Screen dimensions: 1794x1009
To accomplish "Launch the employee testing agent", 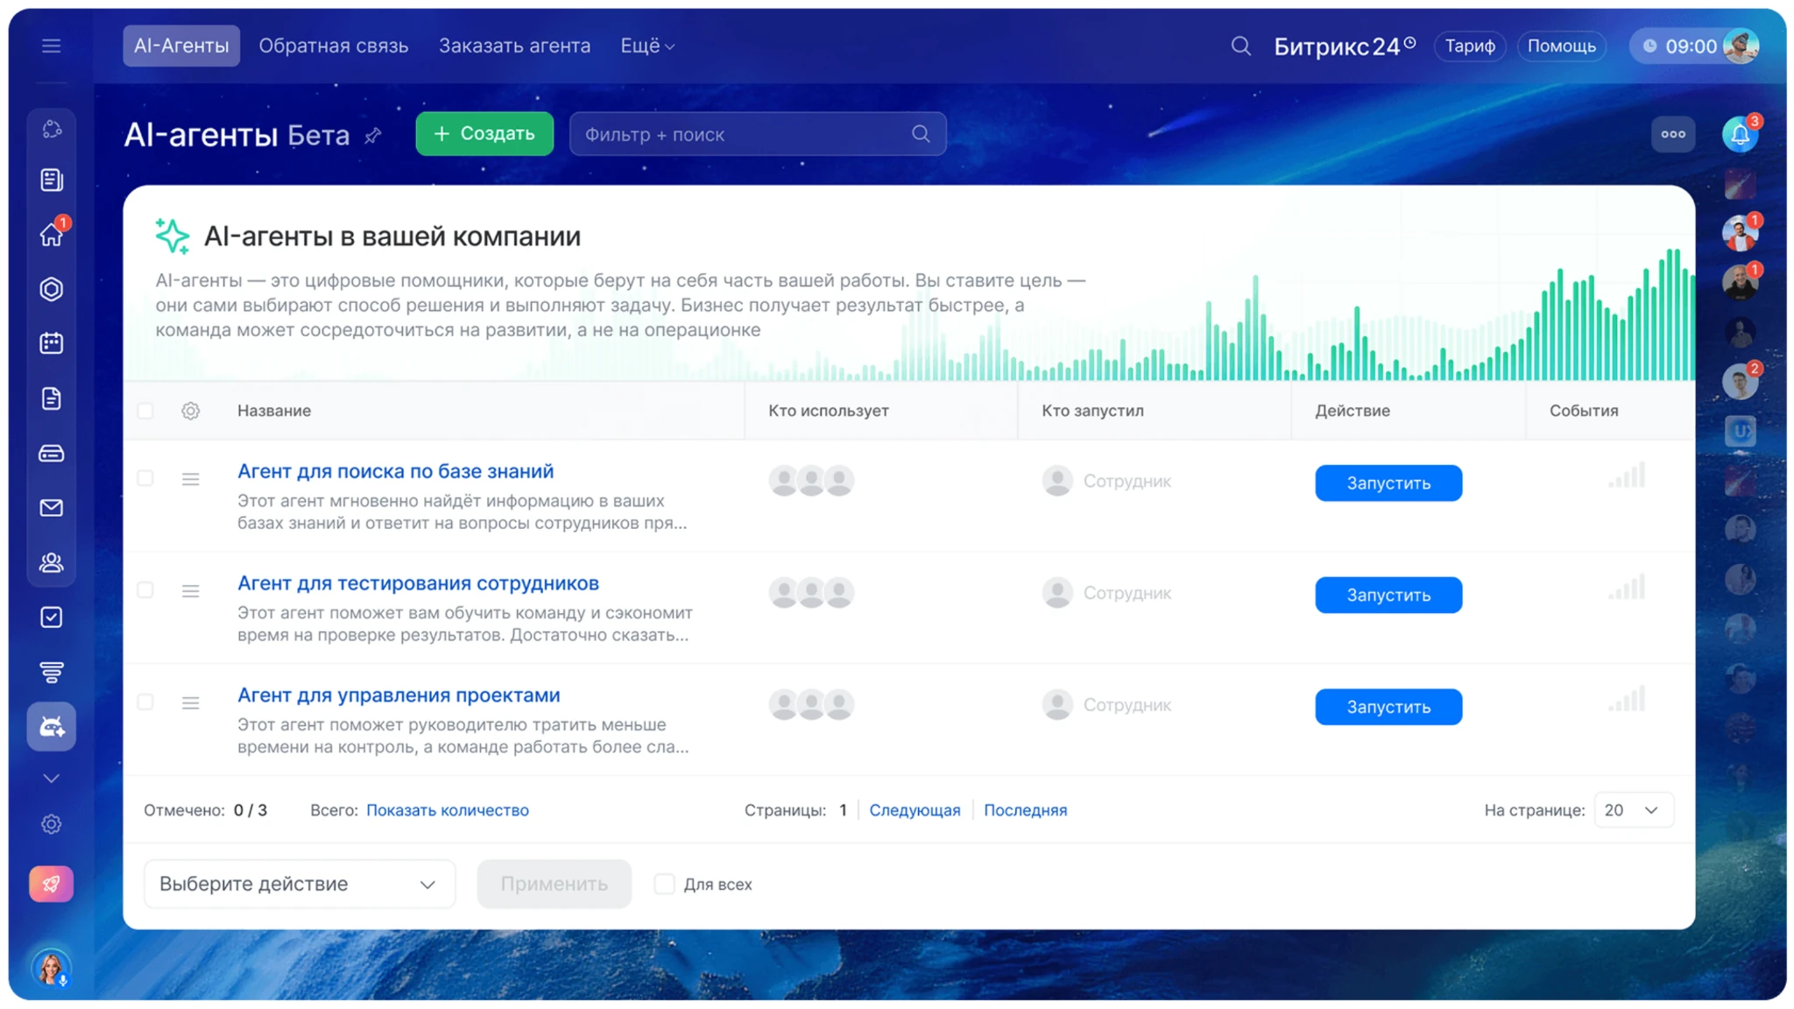I will click(1388, 595).
